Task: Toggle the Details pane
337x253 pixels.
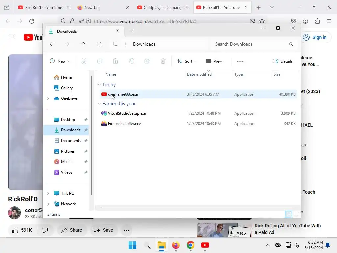Action: (282, 61)
